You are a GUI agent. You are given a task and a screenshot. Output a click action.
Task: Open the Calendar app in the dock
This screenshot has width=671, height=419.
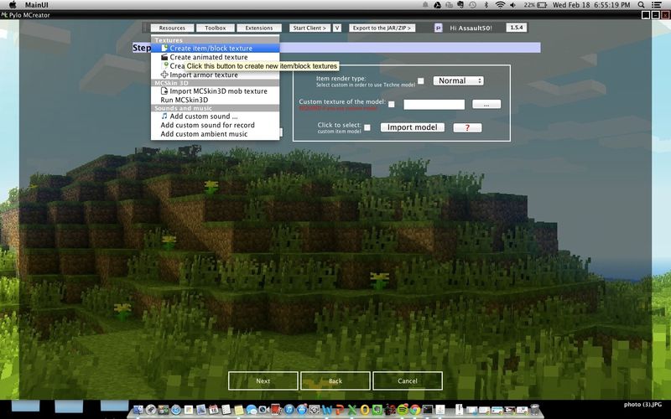(214, 410)
